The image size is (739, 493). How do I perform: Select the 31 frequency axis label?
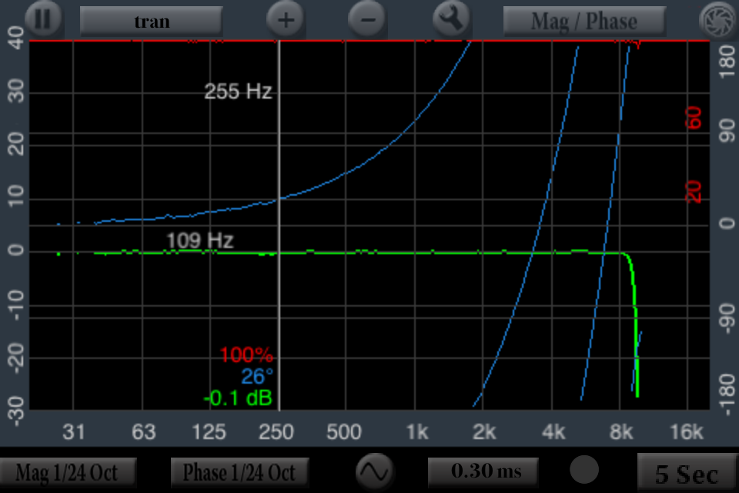pyautogui.click(x=74, y=431)
